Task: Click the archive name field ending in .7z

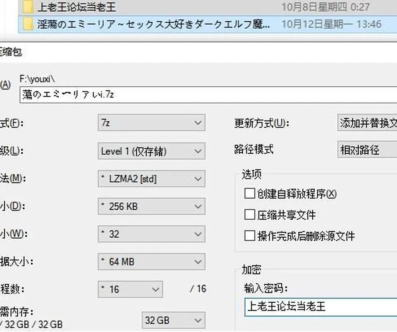Action: (x=208, y=95)
